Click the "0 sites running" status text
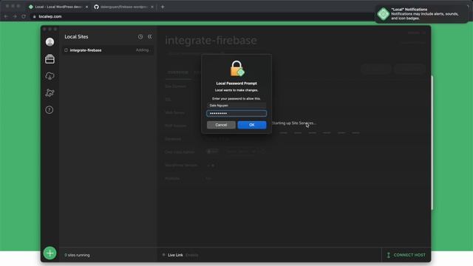 [77, 255]
